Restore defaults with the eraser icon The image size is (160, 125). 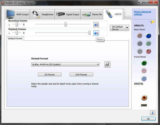tap(107, 65)
